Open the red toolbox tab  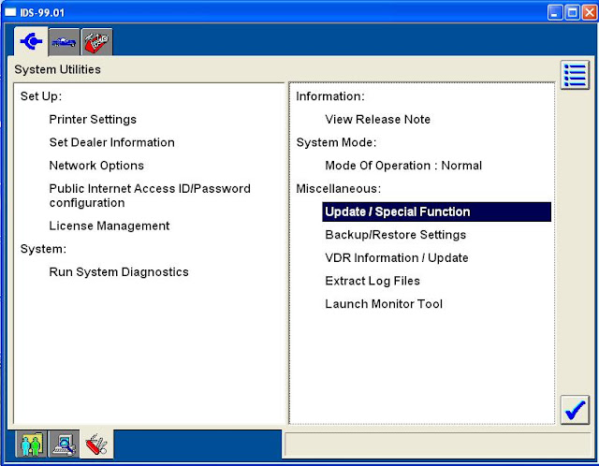tap(96, 42)
